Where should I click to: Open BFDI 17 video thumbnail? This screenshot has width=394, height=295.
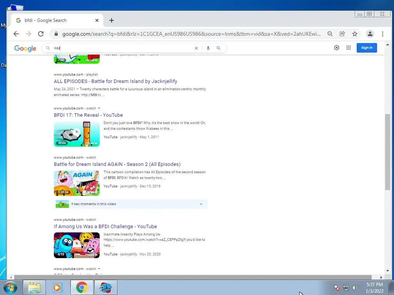pyautogui.click(x=77, y=134)
